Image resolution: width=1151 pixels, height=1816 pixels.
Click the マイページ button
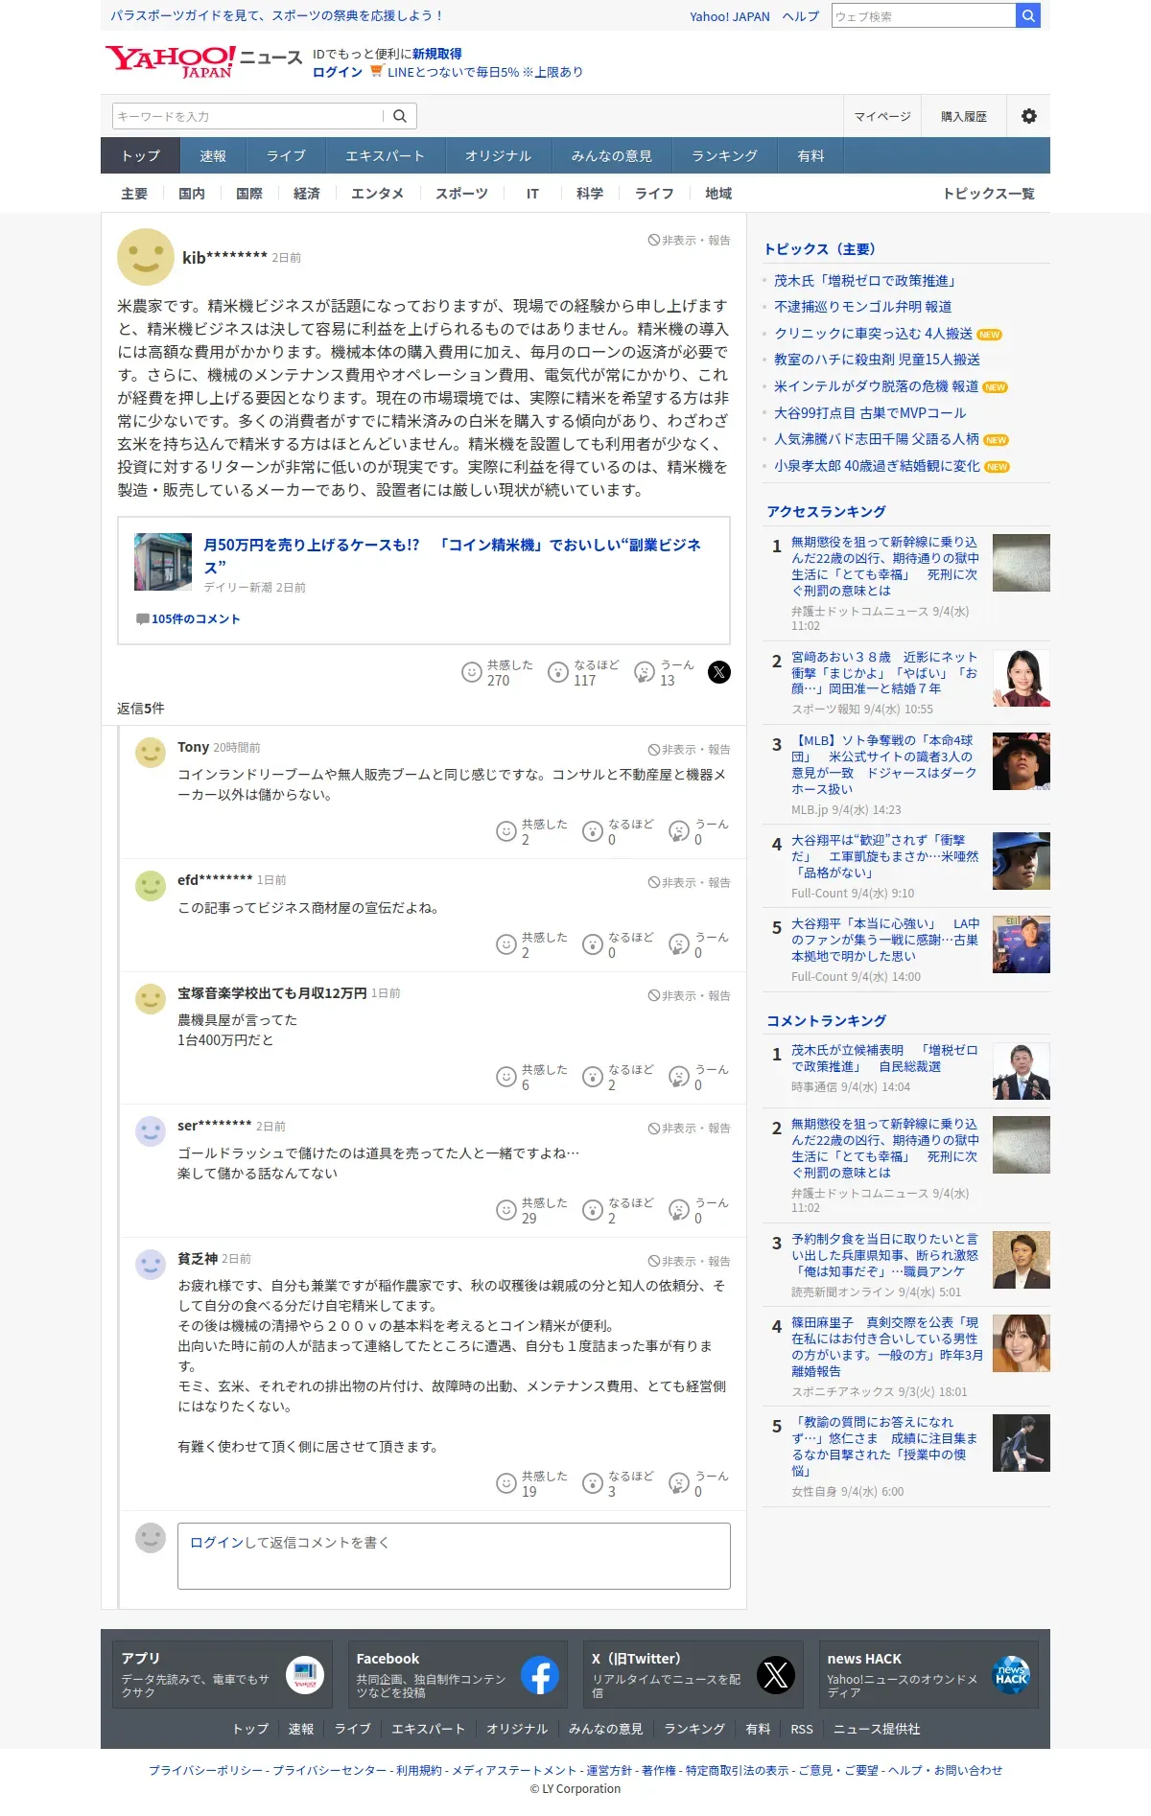[x=882, y=116]
